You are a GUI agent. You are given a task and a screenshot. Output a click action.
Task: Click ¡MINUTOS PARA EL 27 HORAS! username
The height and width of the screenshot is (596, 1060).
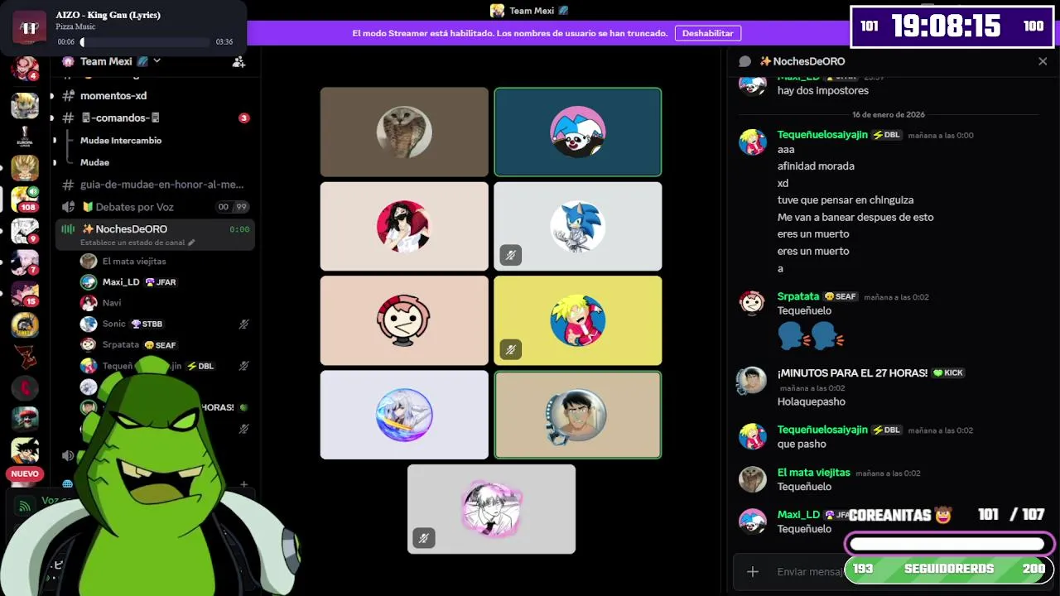click(852, 373)
